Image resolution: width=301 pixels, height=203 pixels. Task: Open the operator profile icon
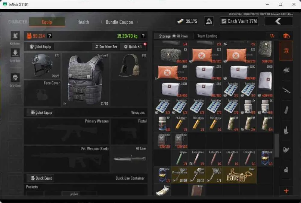pyautogui.click(x=209, y=21)
